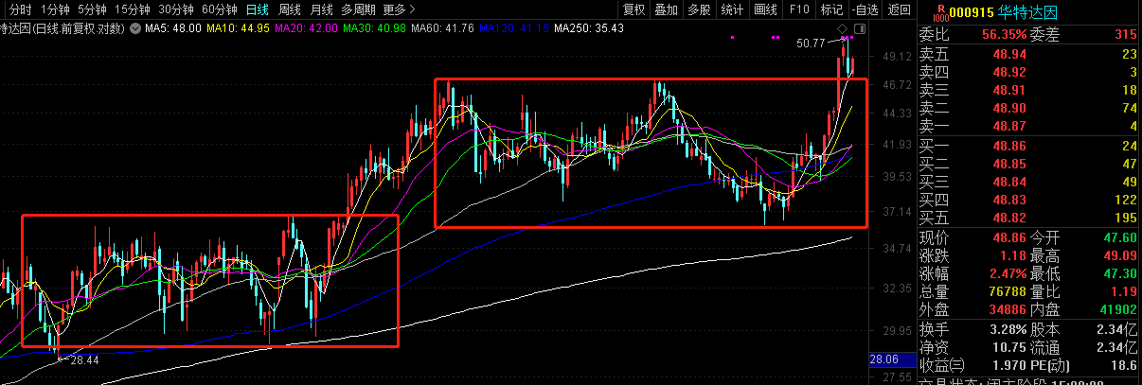
Task: Click the MA250: 35.43 indicator label
Action: [589, 28]
